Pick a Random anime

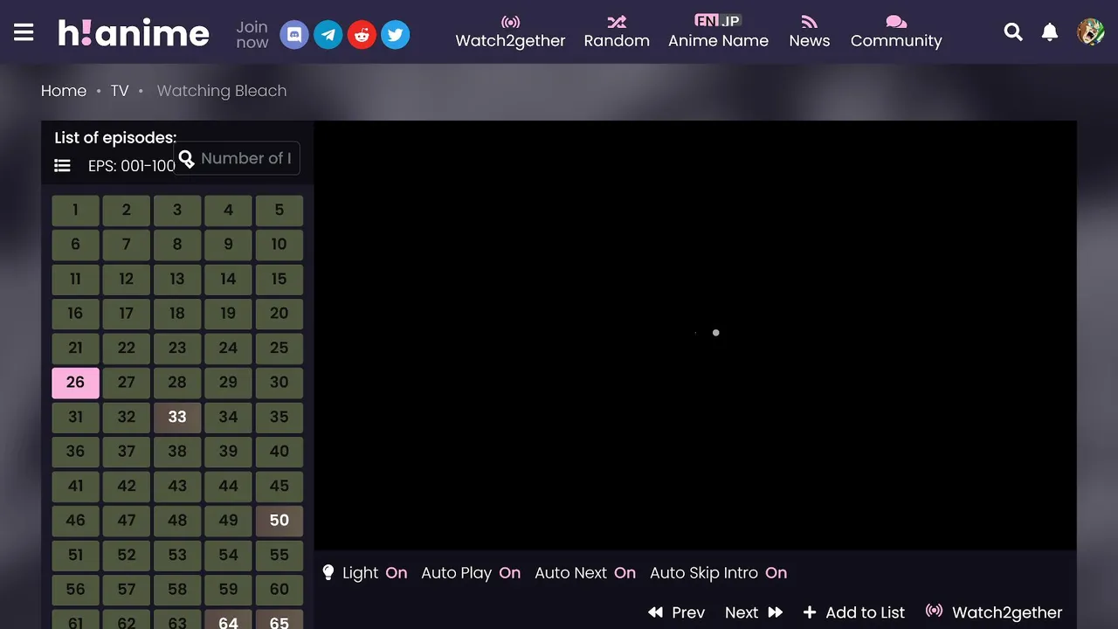[x=617, y=32]
